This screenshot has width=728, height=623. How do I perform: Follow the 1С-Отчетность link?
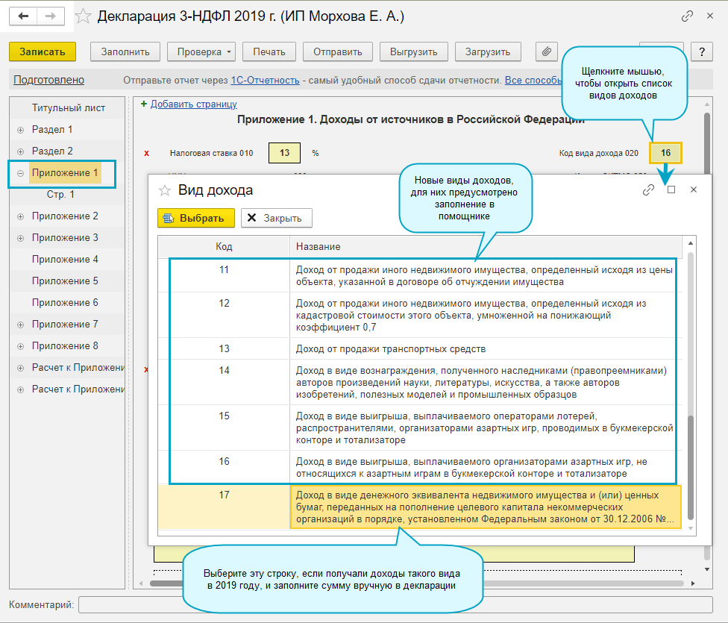coord(265,80)
